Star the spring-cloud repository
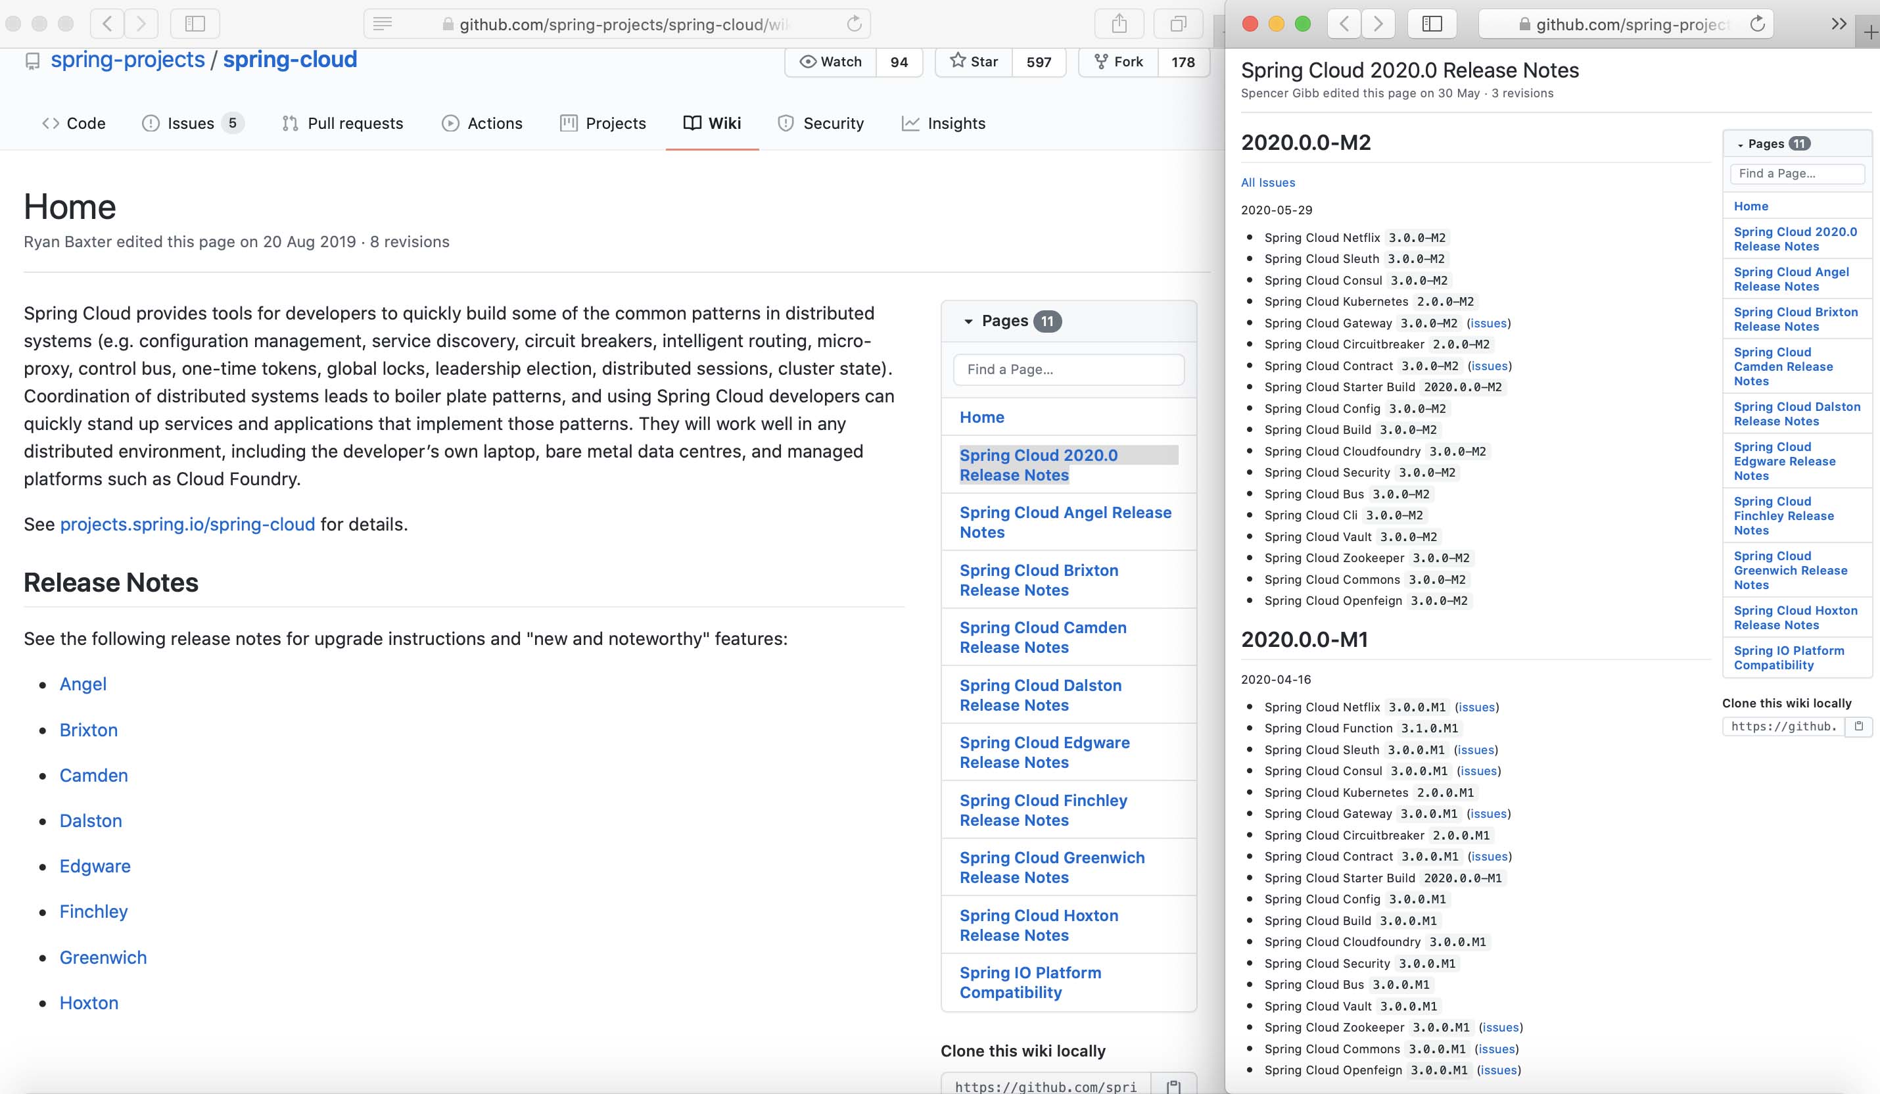Screen dimensions: 1880x1094 974,62
